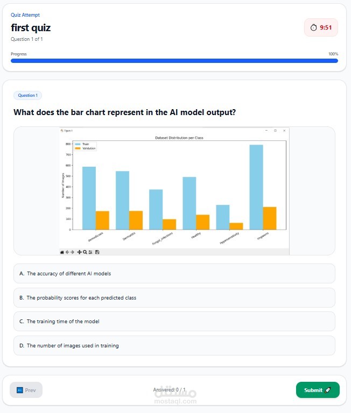The image size is (351, 413).
Task: Select the Zoom magnifier tool in the figure toolbar
Action: [x=85, y=252]
